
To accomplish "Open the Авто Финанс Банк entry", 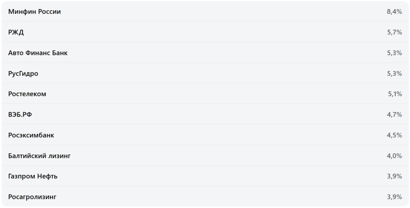I will pos(38,53).
